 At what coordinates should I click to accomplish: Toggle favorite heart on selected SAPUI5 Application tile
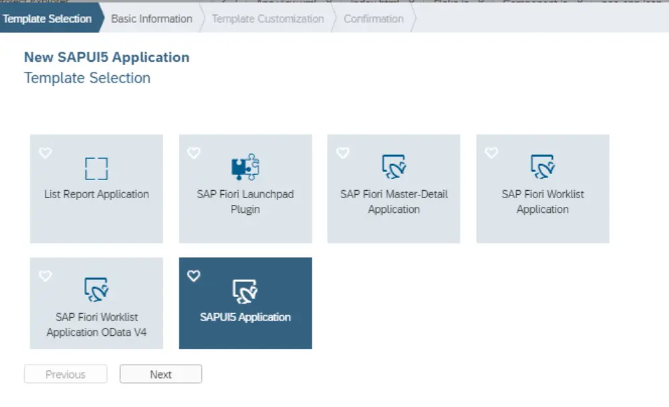193,276
